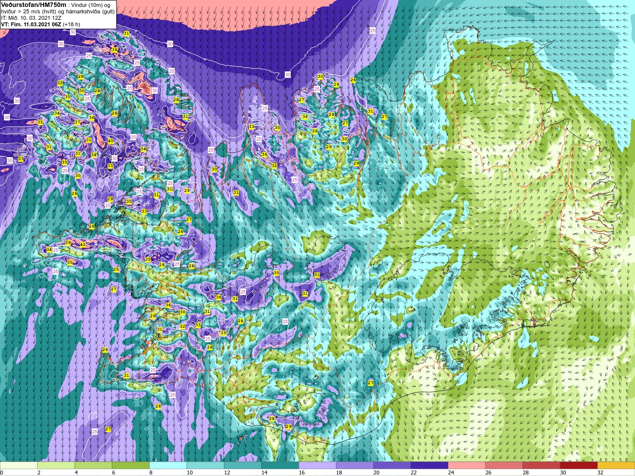Click the 22–24 m/s dark indigo legend swatch
The height and width of the screenshot is (476, 635).
point(429,466)
